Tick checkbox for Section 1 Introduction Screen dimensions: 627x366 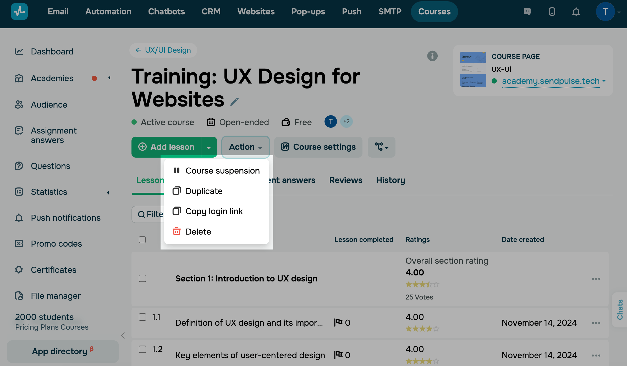pos(142,278)
